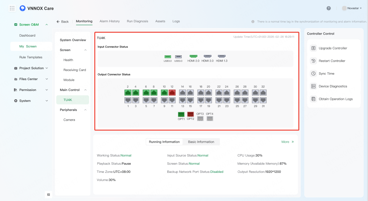Select the green OPT1 optical port
This screenshot has height=201, width=368.
click(x=181, y=114)
